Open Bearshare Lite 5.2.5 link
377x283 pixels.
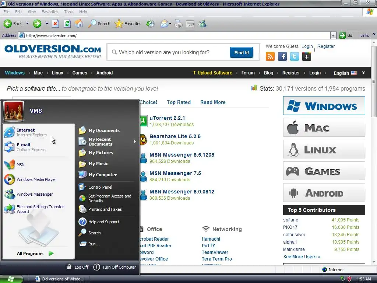point(175,136)
